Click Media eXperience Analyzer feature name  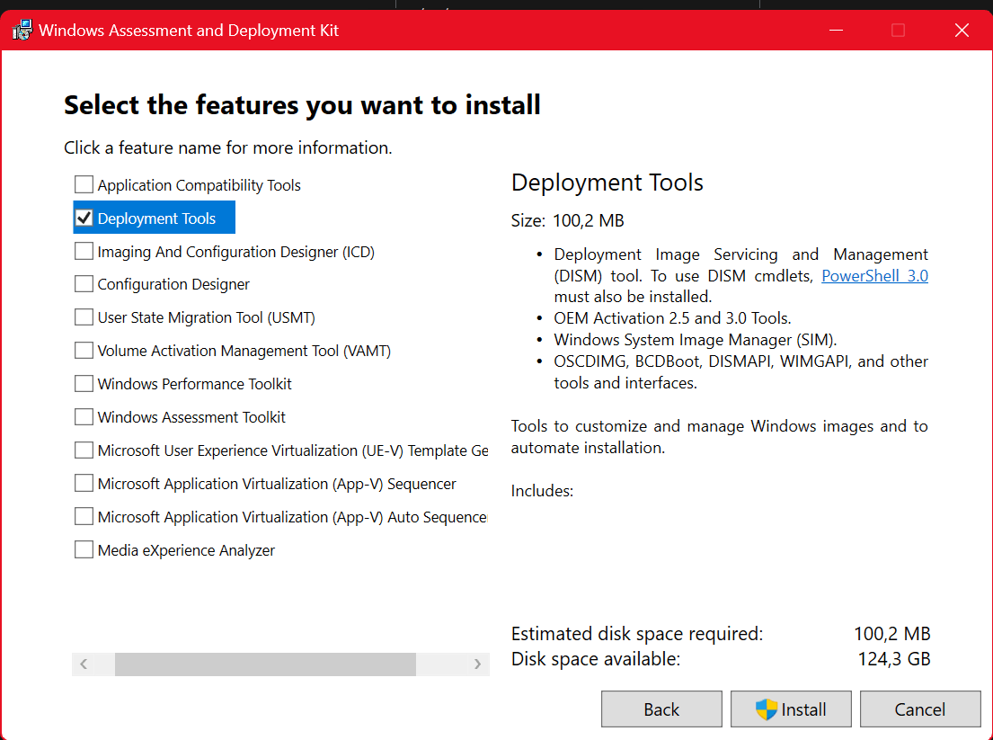coord(186,550)
